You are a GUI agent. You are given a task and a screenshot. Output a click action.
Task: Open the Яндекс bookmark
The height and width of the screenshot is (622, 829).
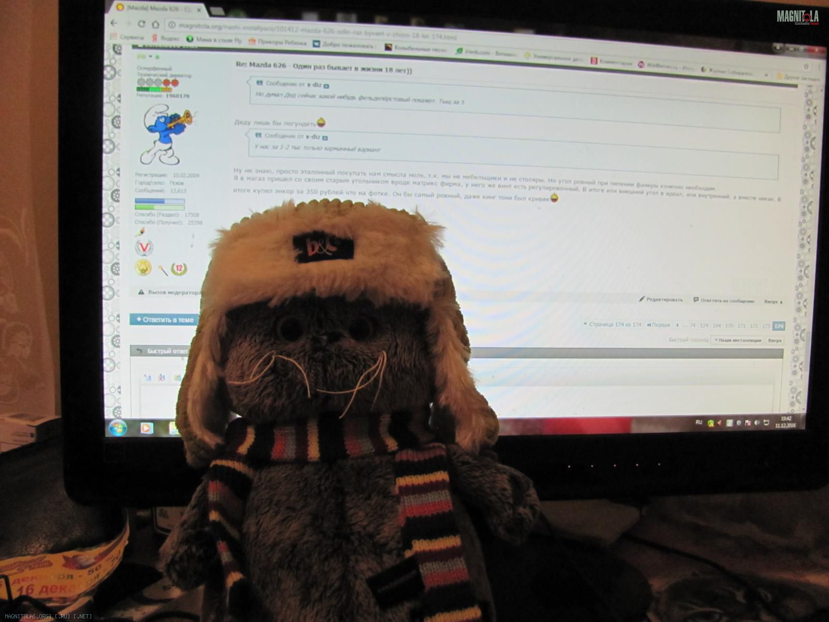pos(165,38)
